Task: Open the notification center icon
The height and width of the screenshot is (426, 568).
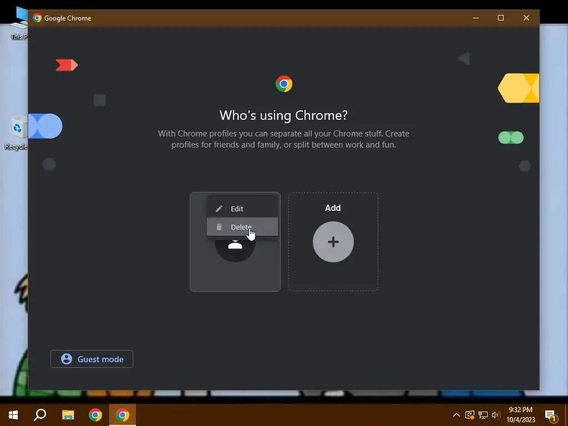Action: pyautogui.click(x=551, y=415)
